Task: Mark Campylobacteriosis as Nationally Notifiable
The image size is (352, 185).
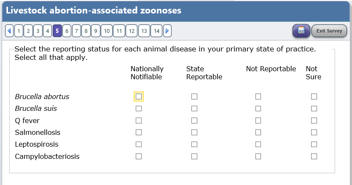Action: point(139,156)
